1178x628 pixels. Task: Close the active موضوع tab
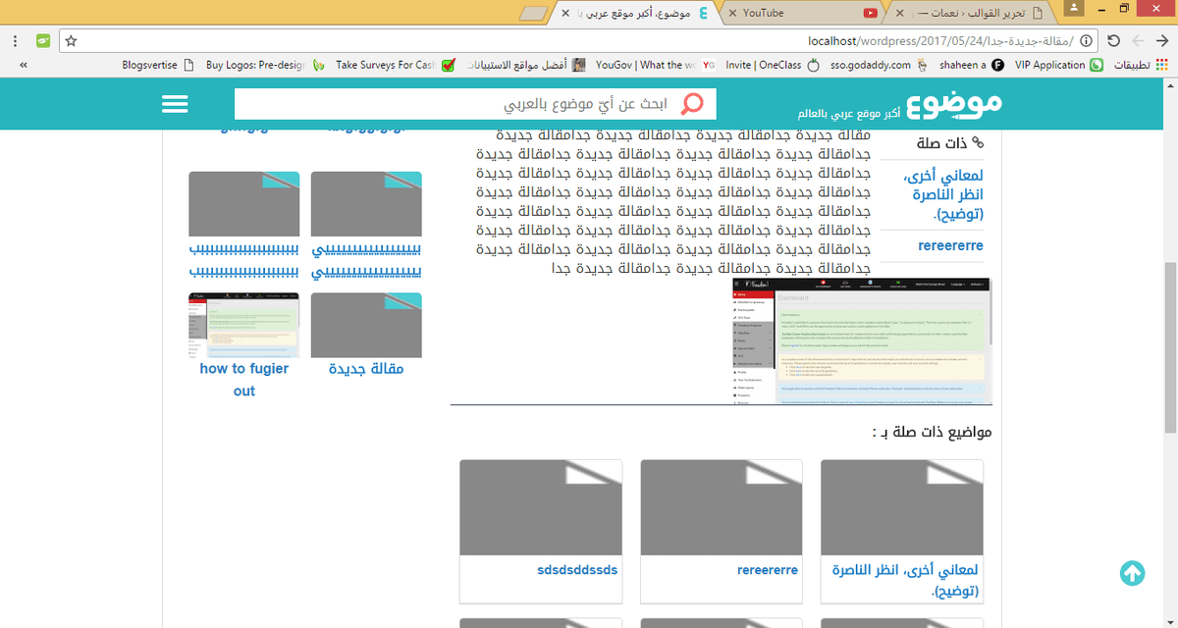point(565,13)
